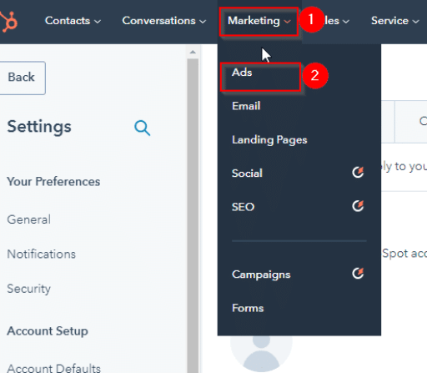The width and height of the screenshot is (427, 373).
Task: Click the HubSpot sprocket logo
Action: tap(9, 22)
